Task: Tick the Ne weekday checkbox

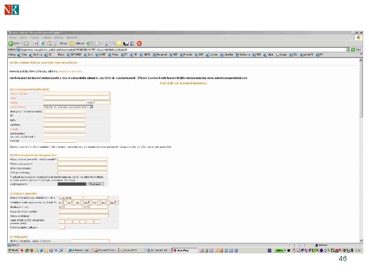Action: coord(116,202)
